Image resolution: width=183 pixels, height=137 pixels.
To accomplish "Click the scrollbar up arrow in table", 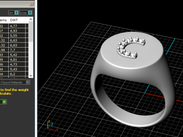I will (x=31, y=19).
